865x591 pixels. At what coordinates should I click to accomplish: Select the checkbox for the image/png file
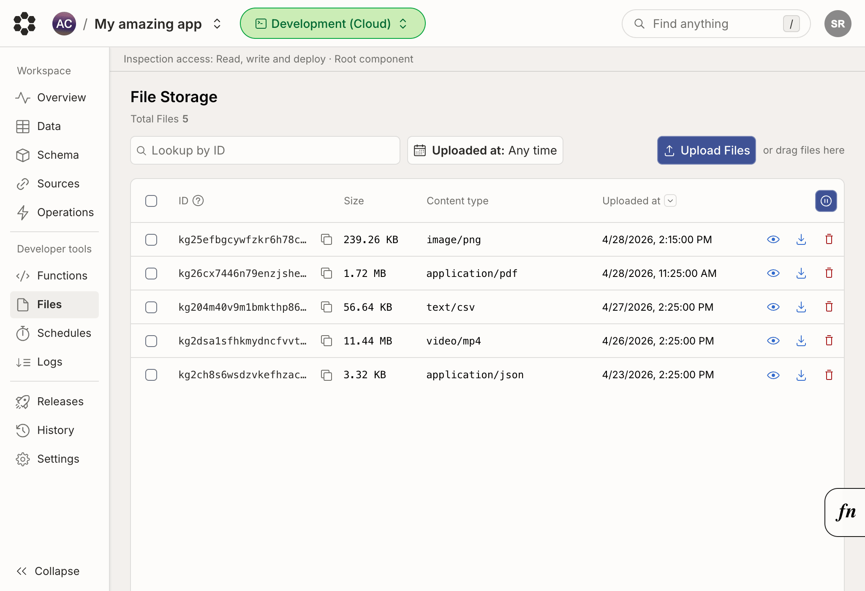[151, 240]
